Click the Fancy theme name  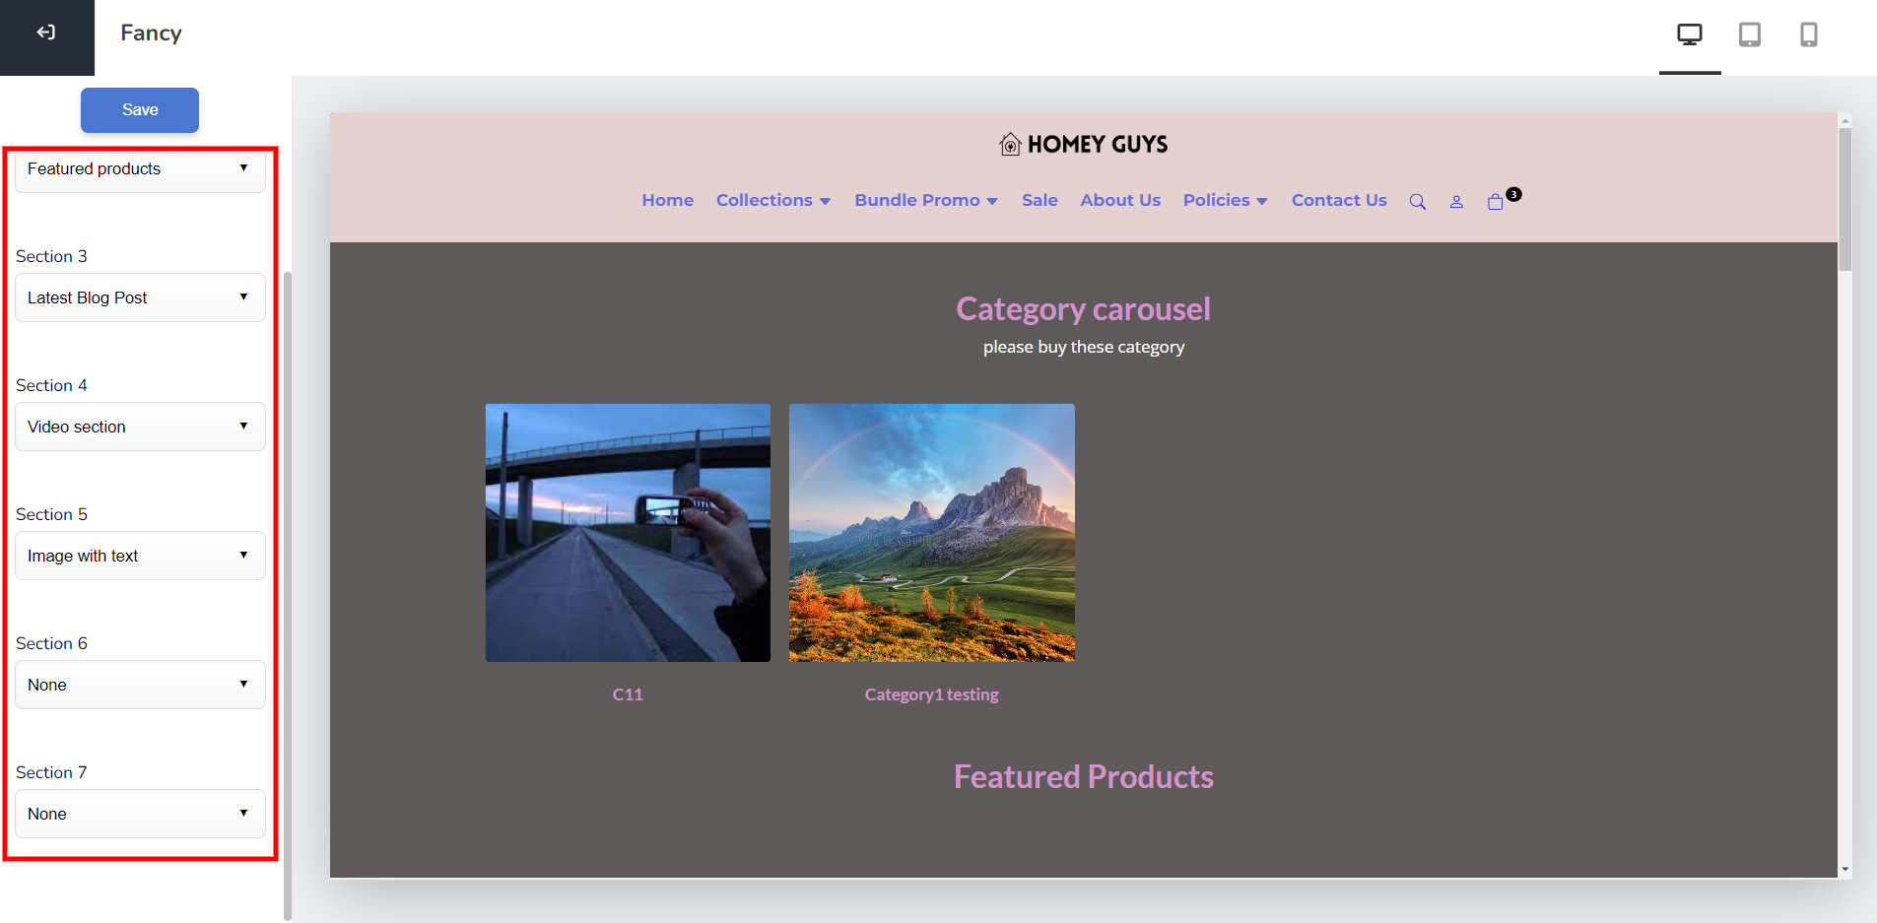click(151, 33)
